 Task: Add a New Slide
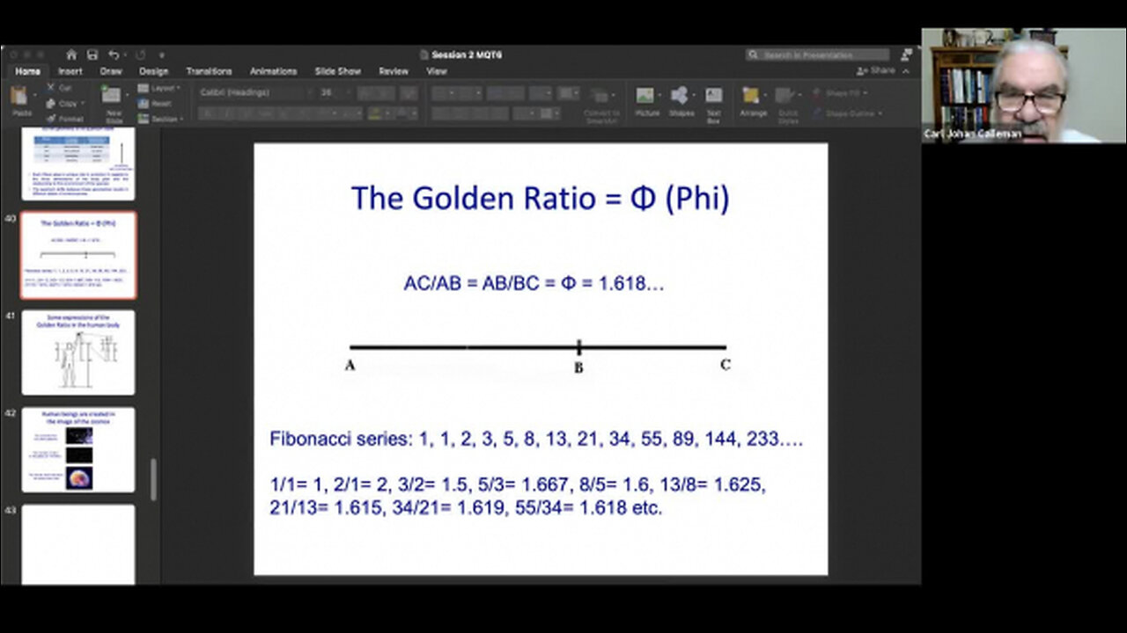(x=112, y=103)
